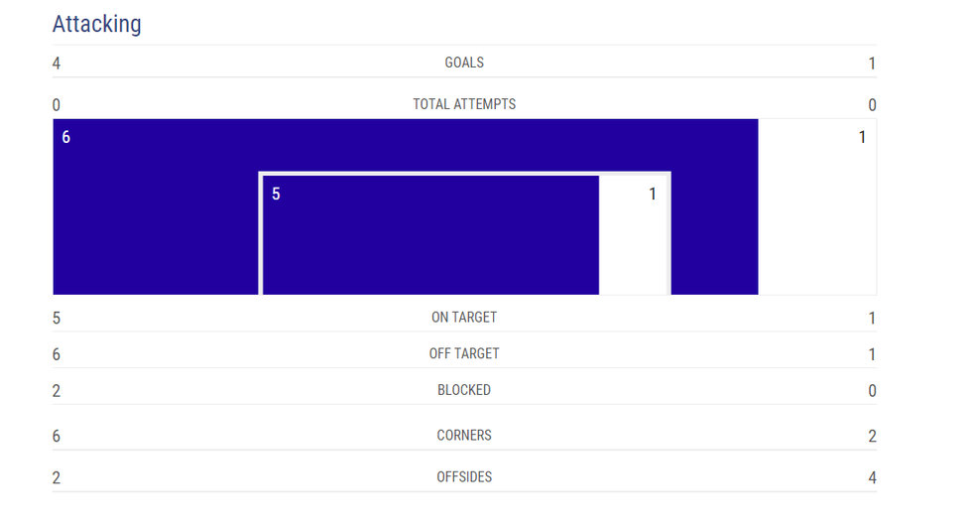Click the Attacking section heading
The width and height of the screenshot is (972, 528).
(96, 24)
